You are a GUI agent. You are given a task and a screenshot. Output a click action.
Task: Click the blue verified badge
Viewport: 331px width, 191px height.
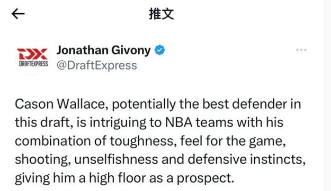pos(159,50)
